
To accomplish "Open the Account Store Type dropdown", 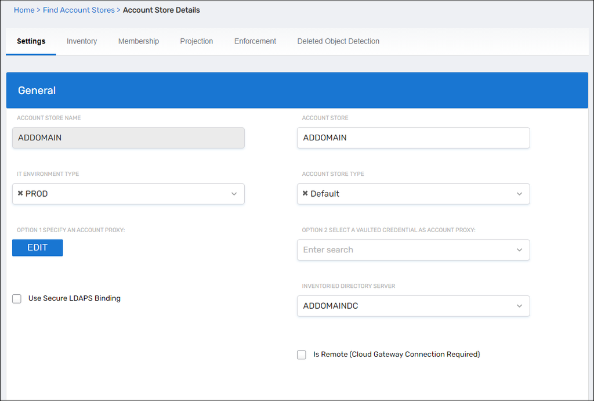I will tap(519, 194).
